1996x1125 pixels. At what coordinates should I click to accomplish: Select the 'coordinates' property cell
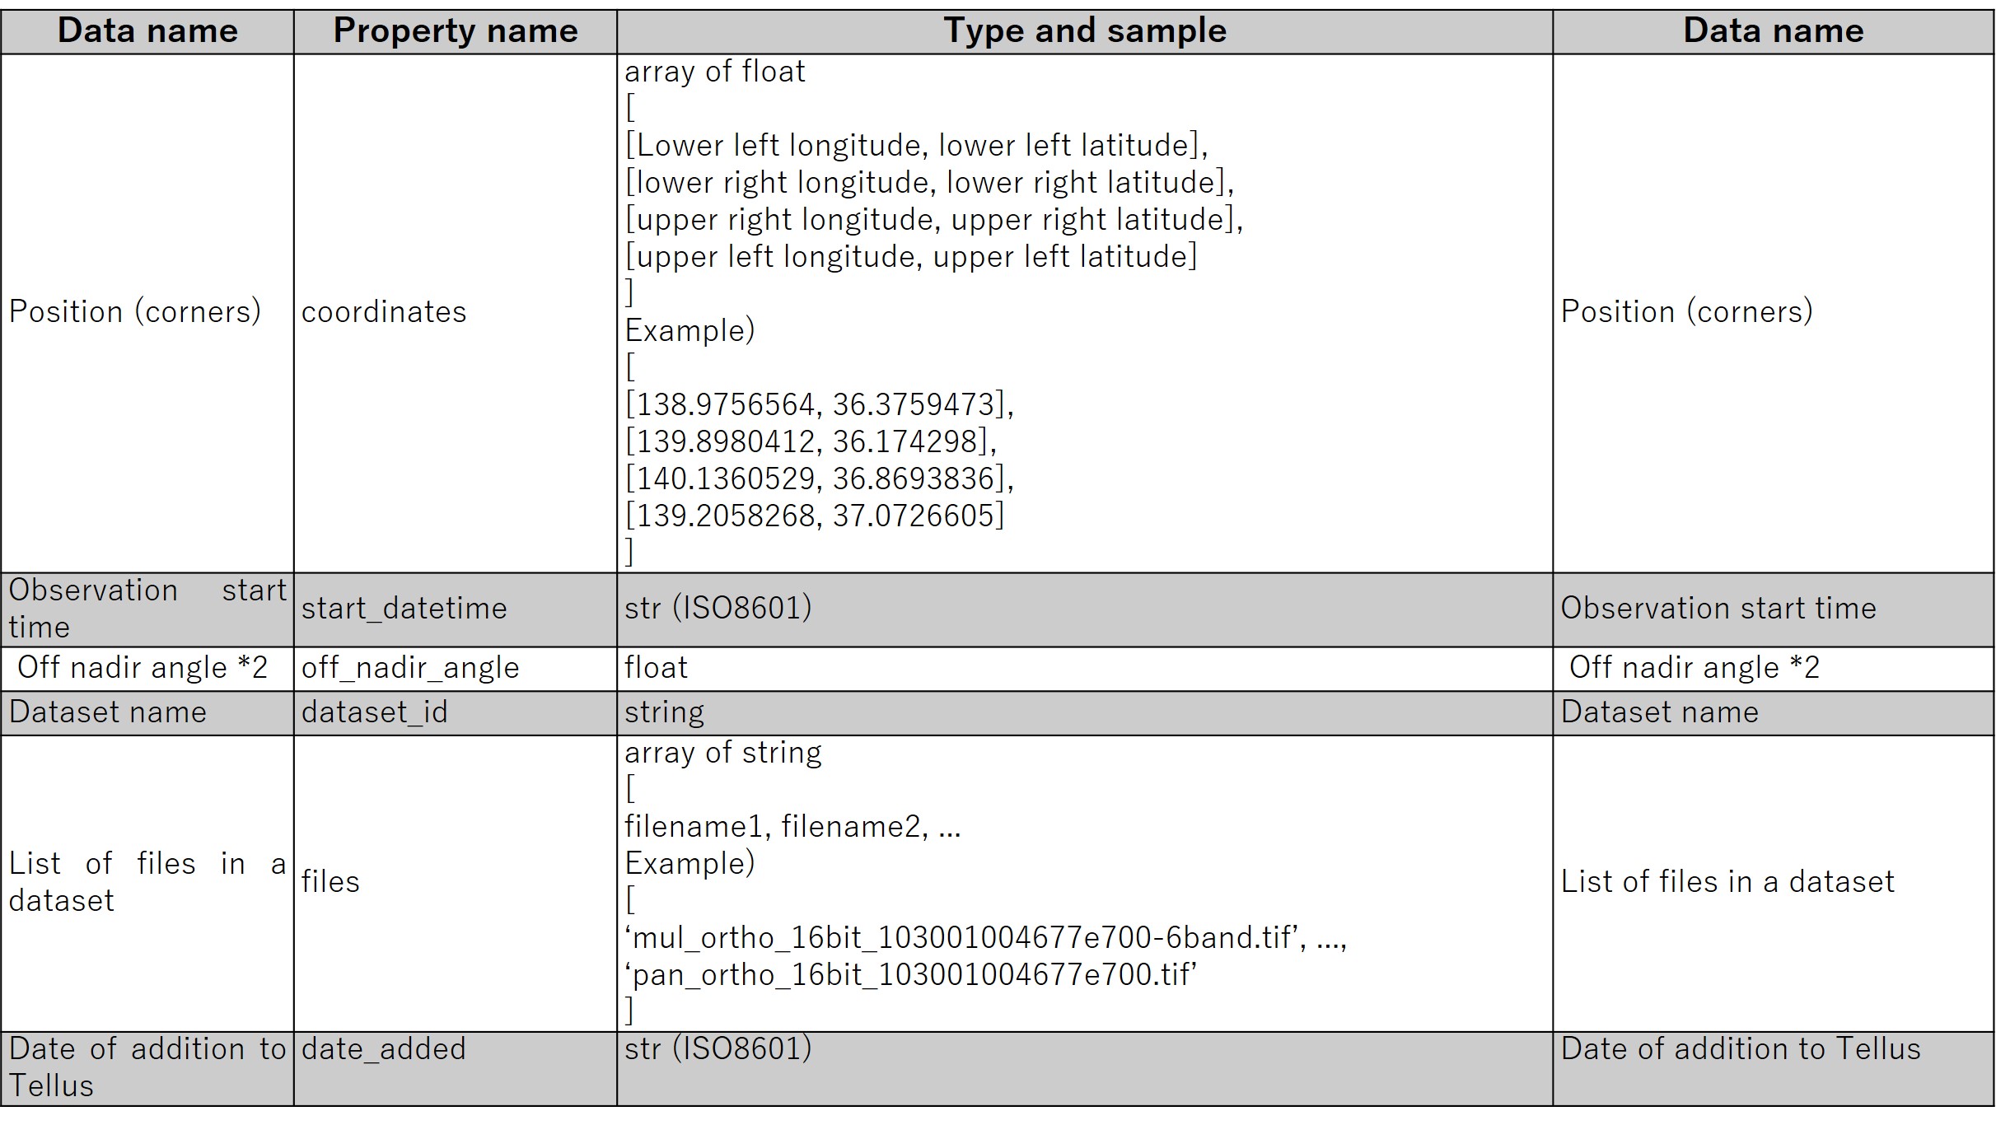(x=455, y=313)
